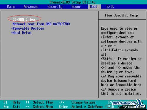
Task: Select the Hard Drive entry
Action: pyautogui.click(x=22, y=33)
